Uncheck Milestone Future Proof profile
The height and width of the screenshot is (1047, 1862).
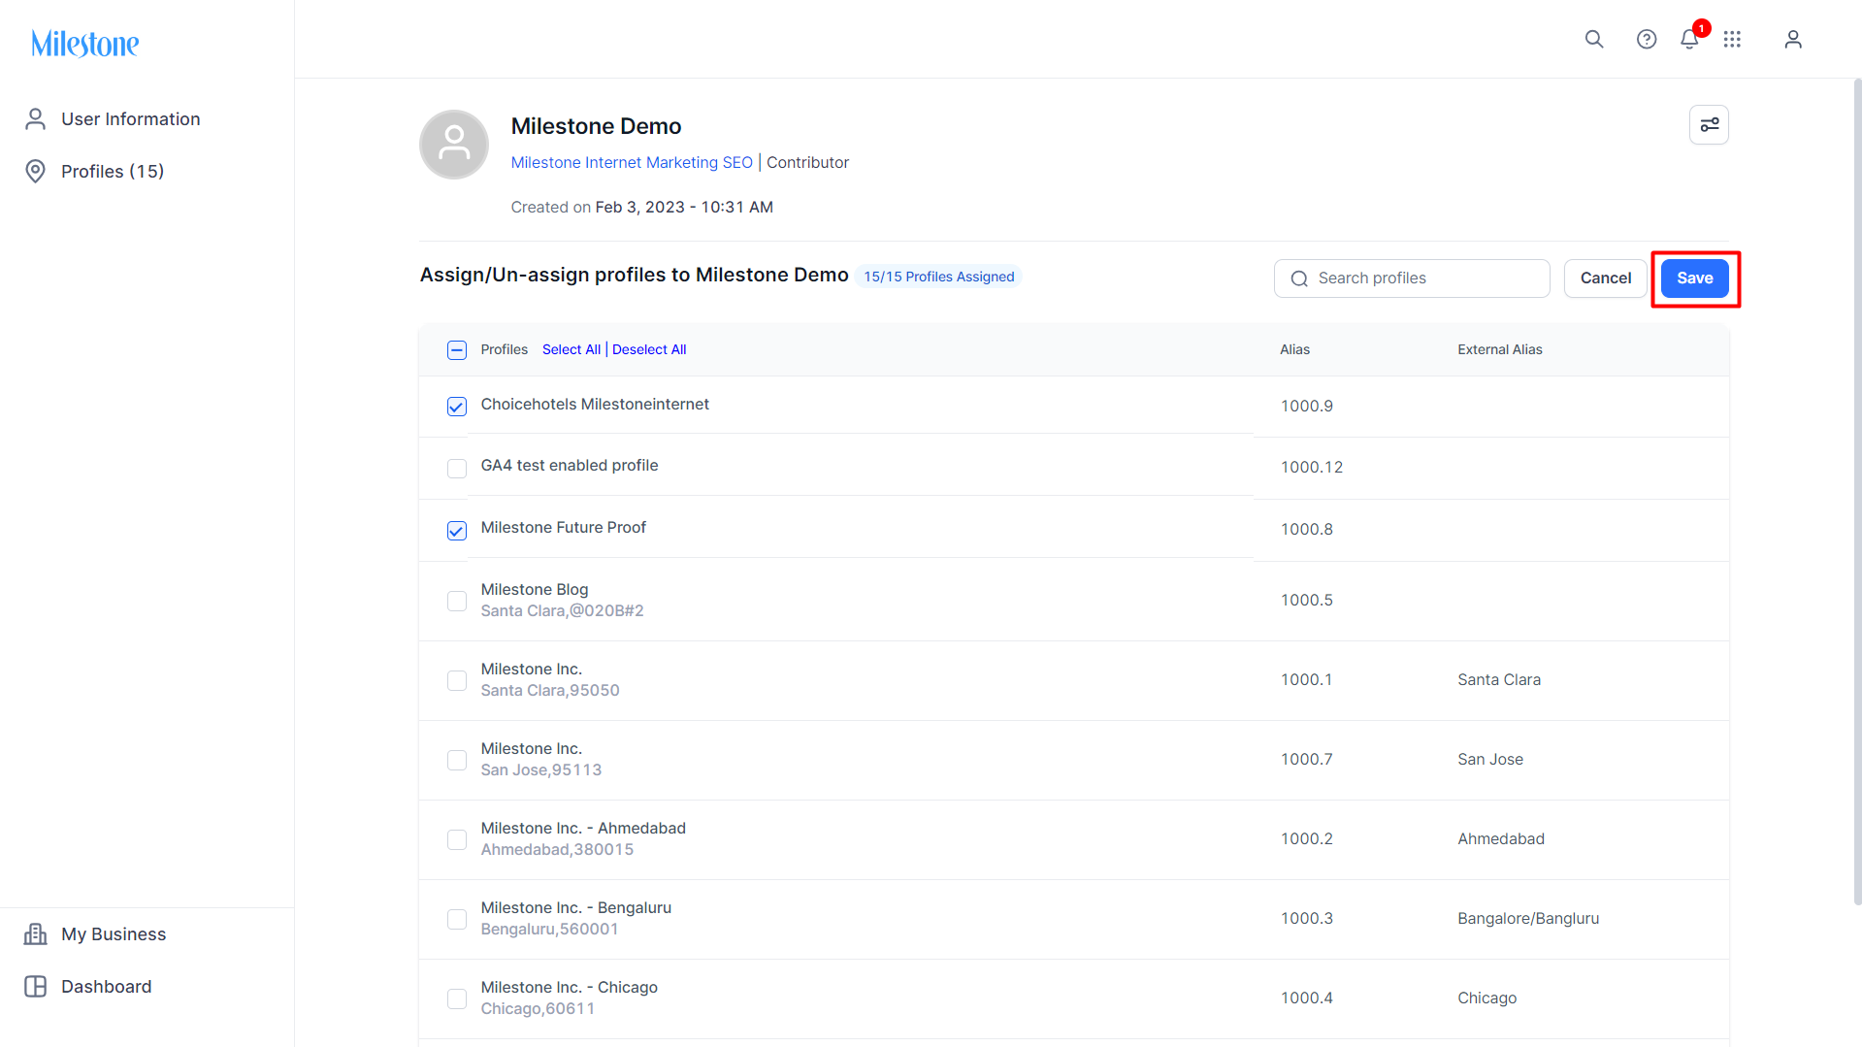point(457,531)
